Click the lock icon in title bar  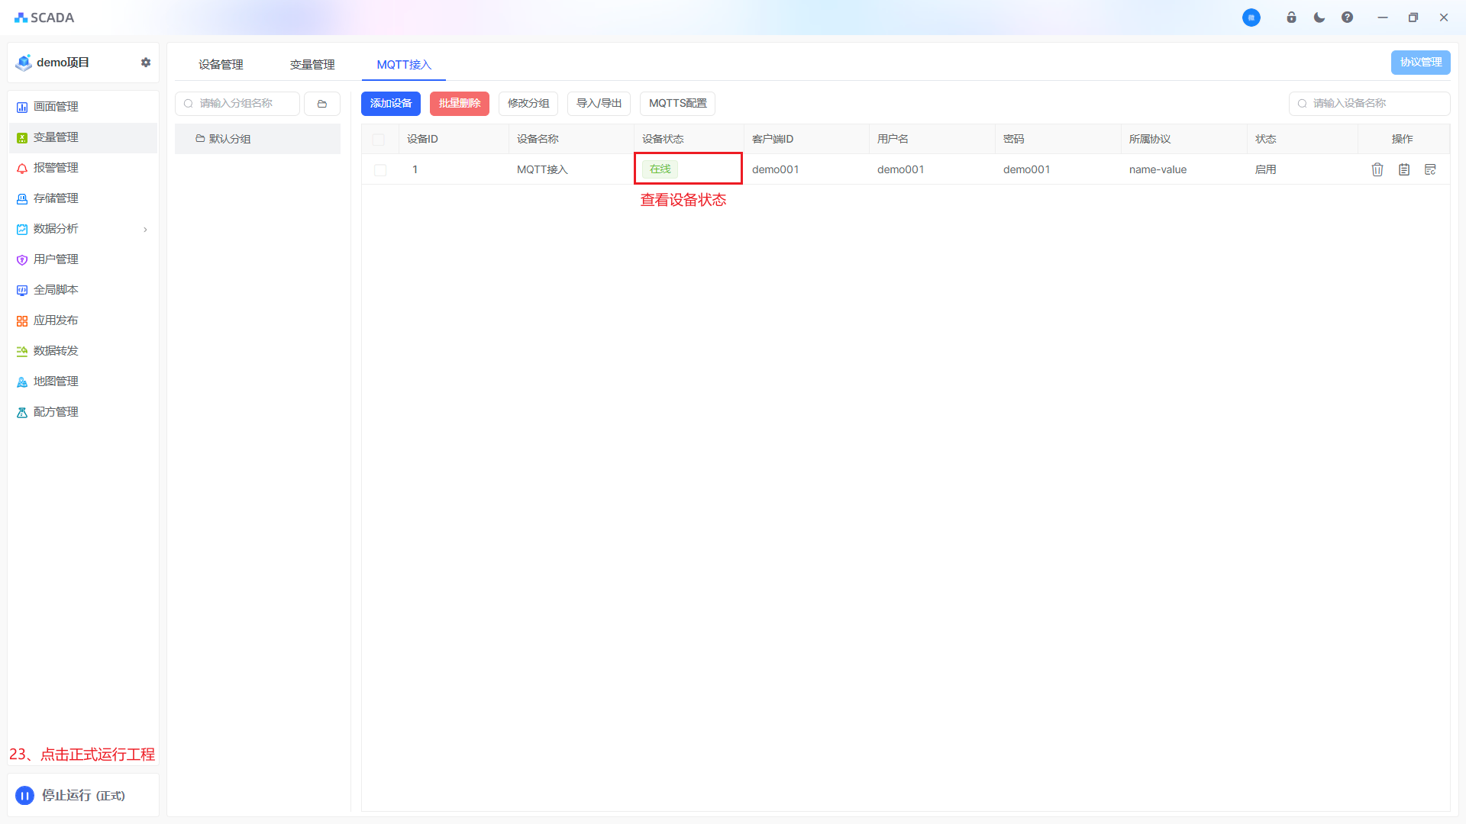pyautogui.click(x=1291, y=18)
